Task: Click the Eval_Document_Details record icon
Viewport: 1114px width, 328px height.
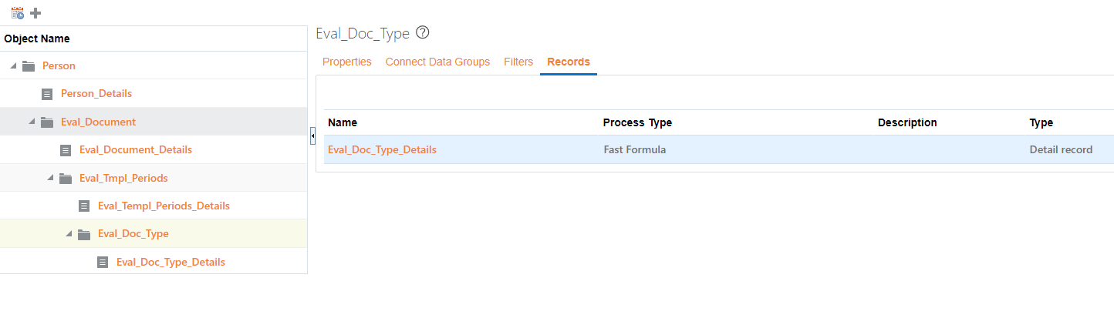Action: 66,150
